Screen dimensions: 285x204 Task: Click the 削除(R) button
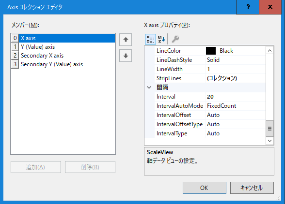tap(90, 167)
